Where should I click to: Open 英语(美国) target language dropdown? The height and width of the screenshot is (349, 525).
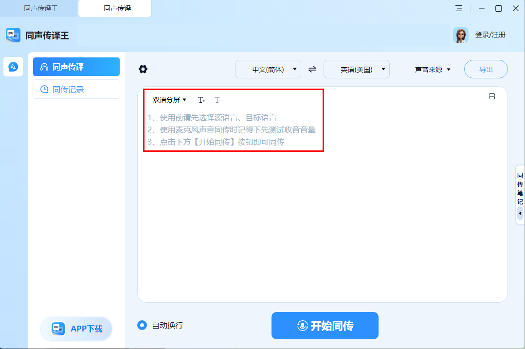tap(357, 69)
